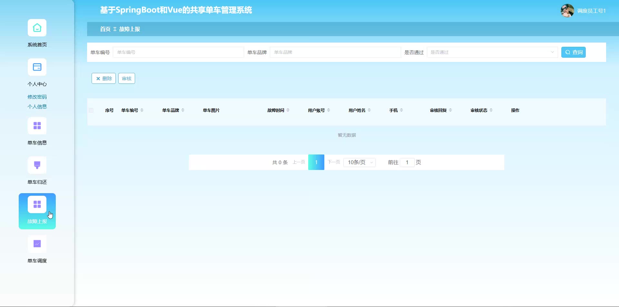Toggle the select-all checkbox in table header
This screenshot has width=619, height=307.
(x=91, y=110)
